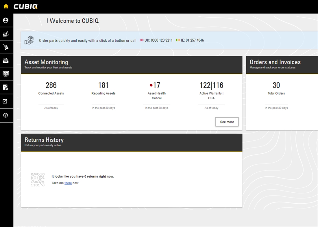Click the 30 Total Orders figure
This screenshot has height=227, width=318.
[x=276, y=85]
